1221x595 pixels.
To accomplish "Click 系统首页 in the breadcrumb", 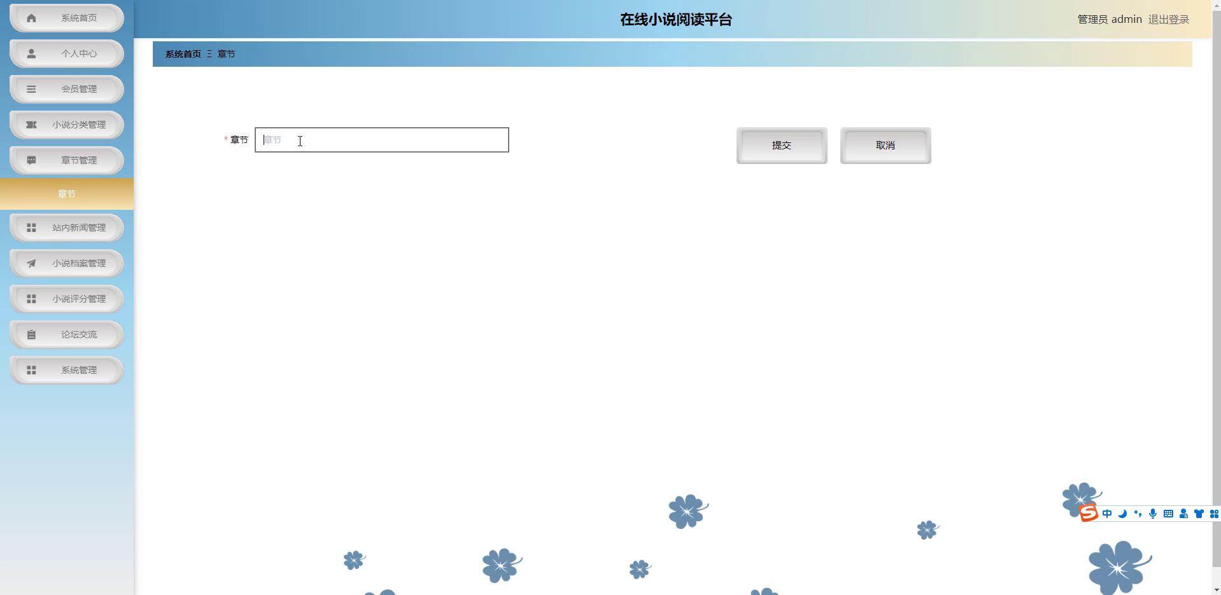I will click(183, 54).
